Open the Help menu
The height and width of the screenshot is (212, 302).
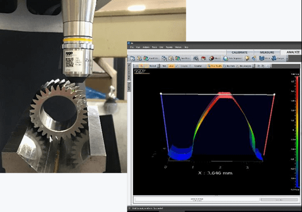186,47
